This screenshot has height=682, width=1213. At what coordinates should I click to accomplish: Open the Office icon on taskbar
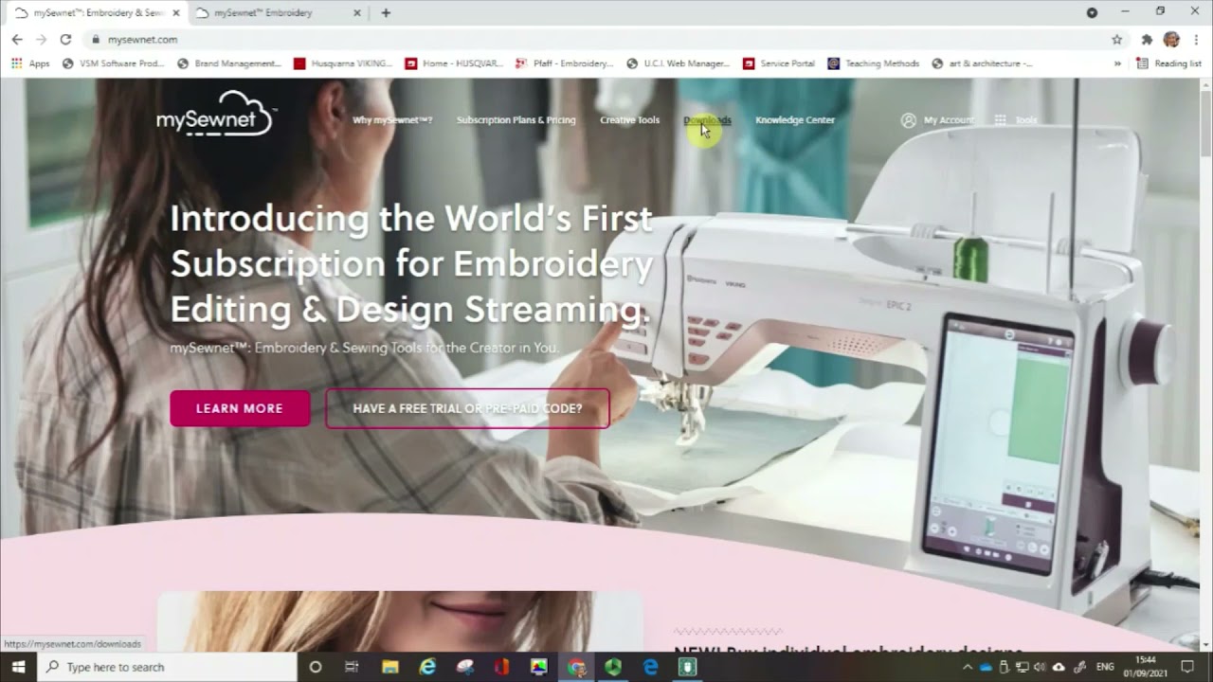click(x=501, y=667)
